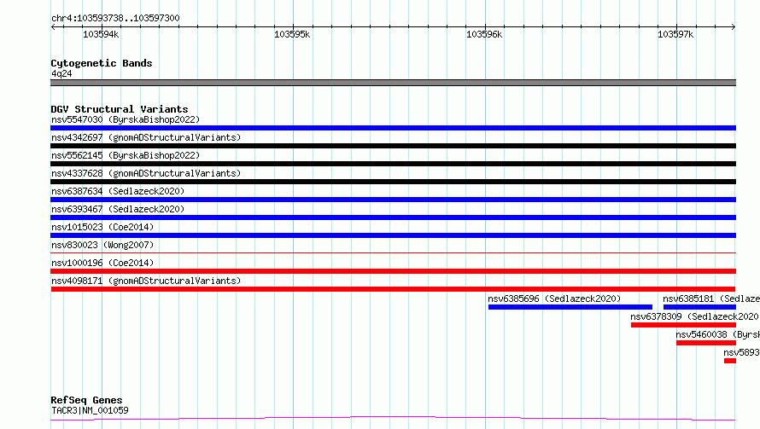
Task: Open nsv4098171 (gnomADStructuralVariants) label
Action: pyautogui.click(x=146, y=281)
